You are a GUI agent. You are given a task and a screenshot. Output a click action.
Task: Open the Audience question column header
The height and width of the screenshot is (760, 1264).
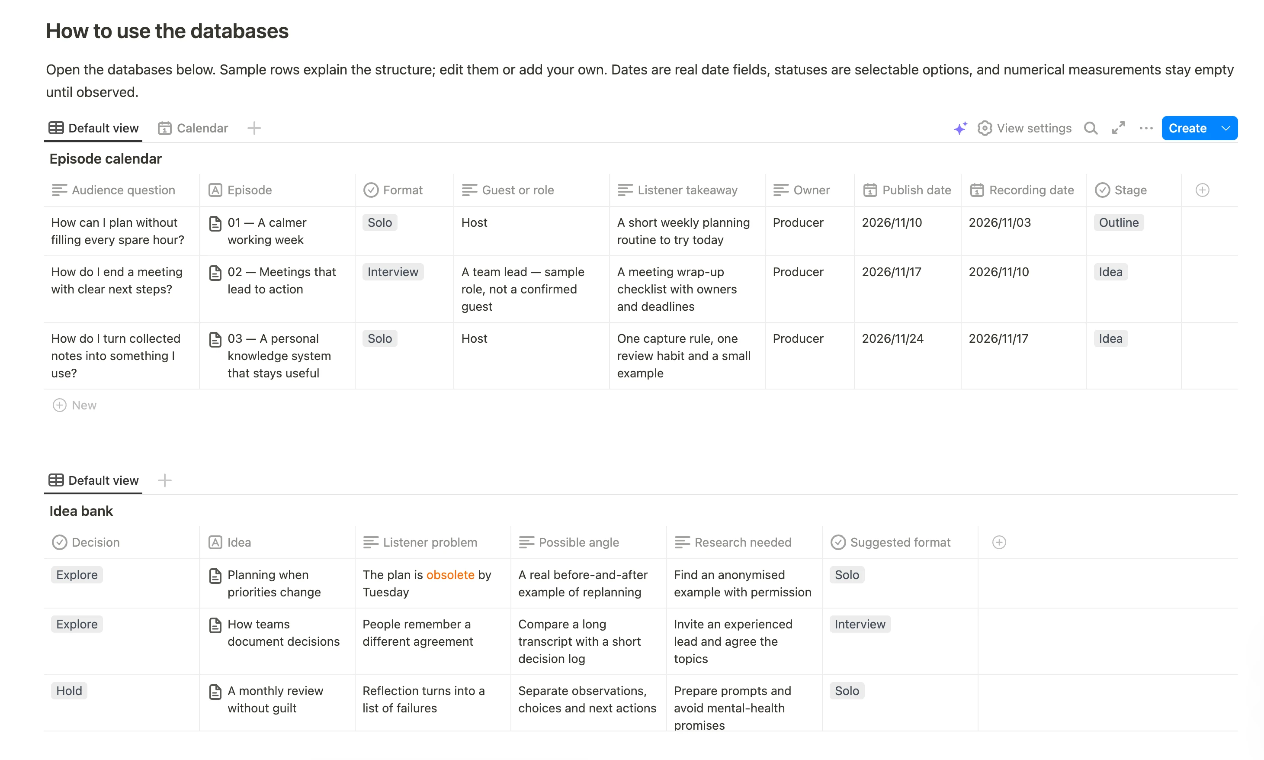121,190
